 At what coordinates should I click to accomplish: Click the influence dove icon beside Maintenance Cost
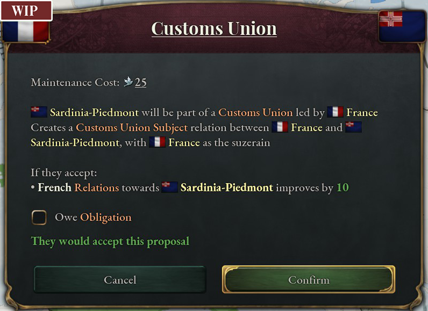pyautogui.click(x=128, y=82)
